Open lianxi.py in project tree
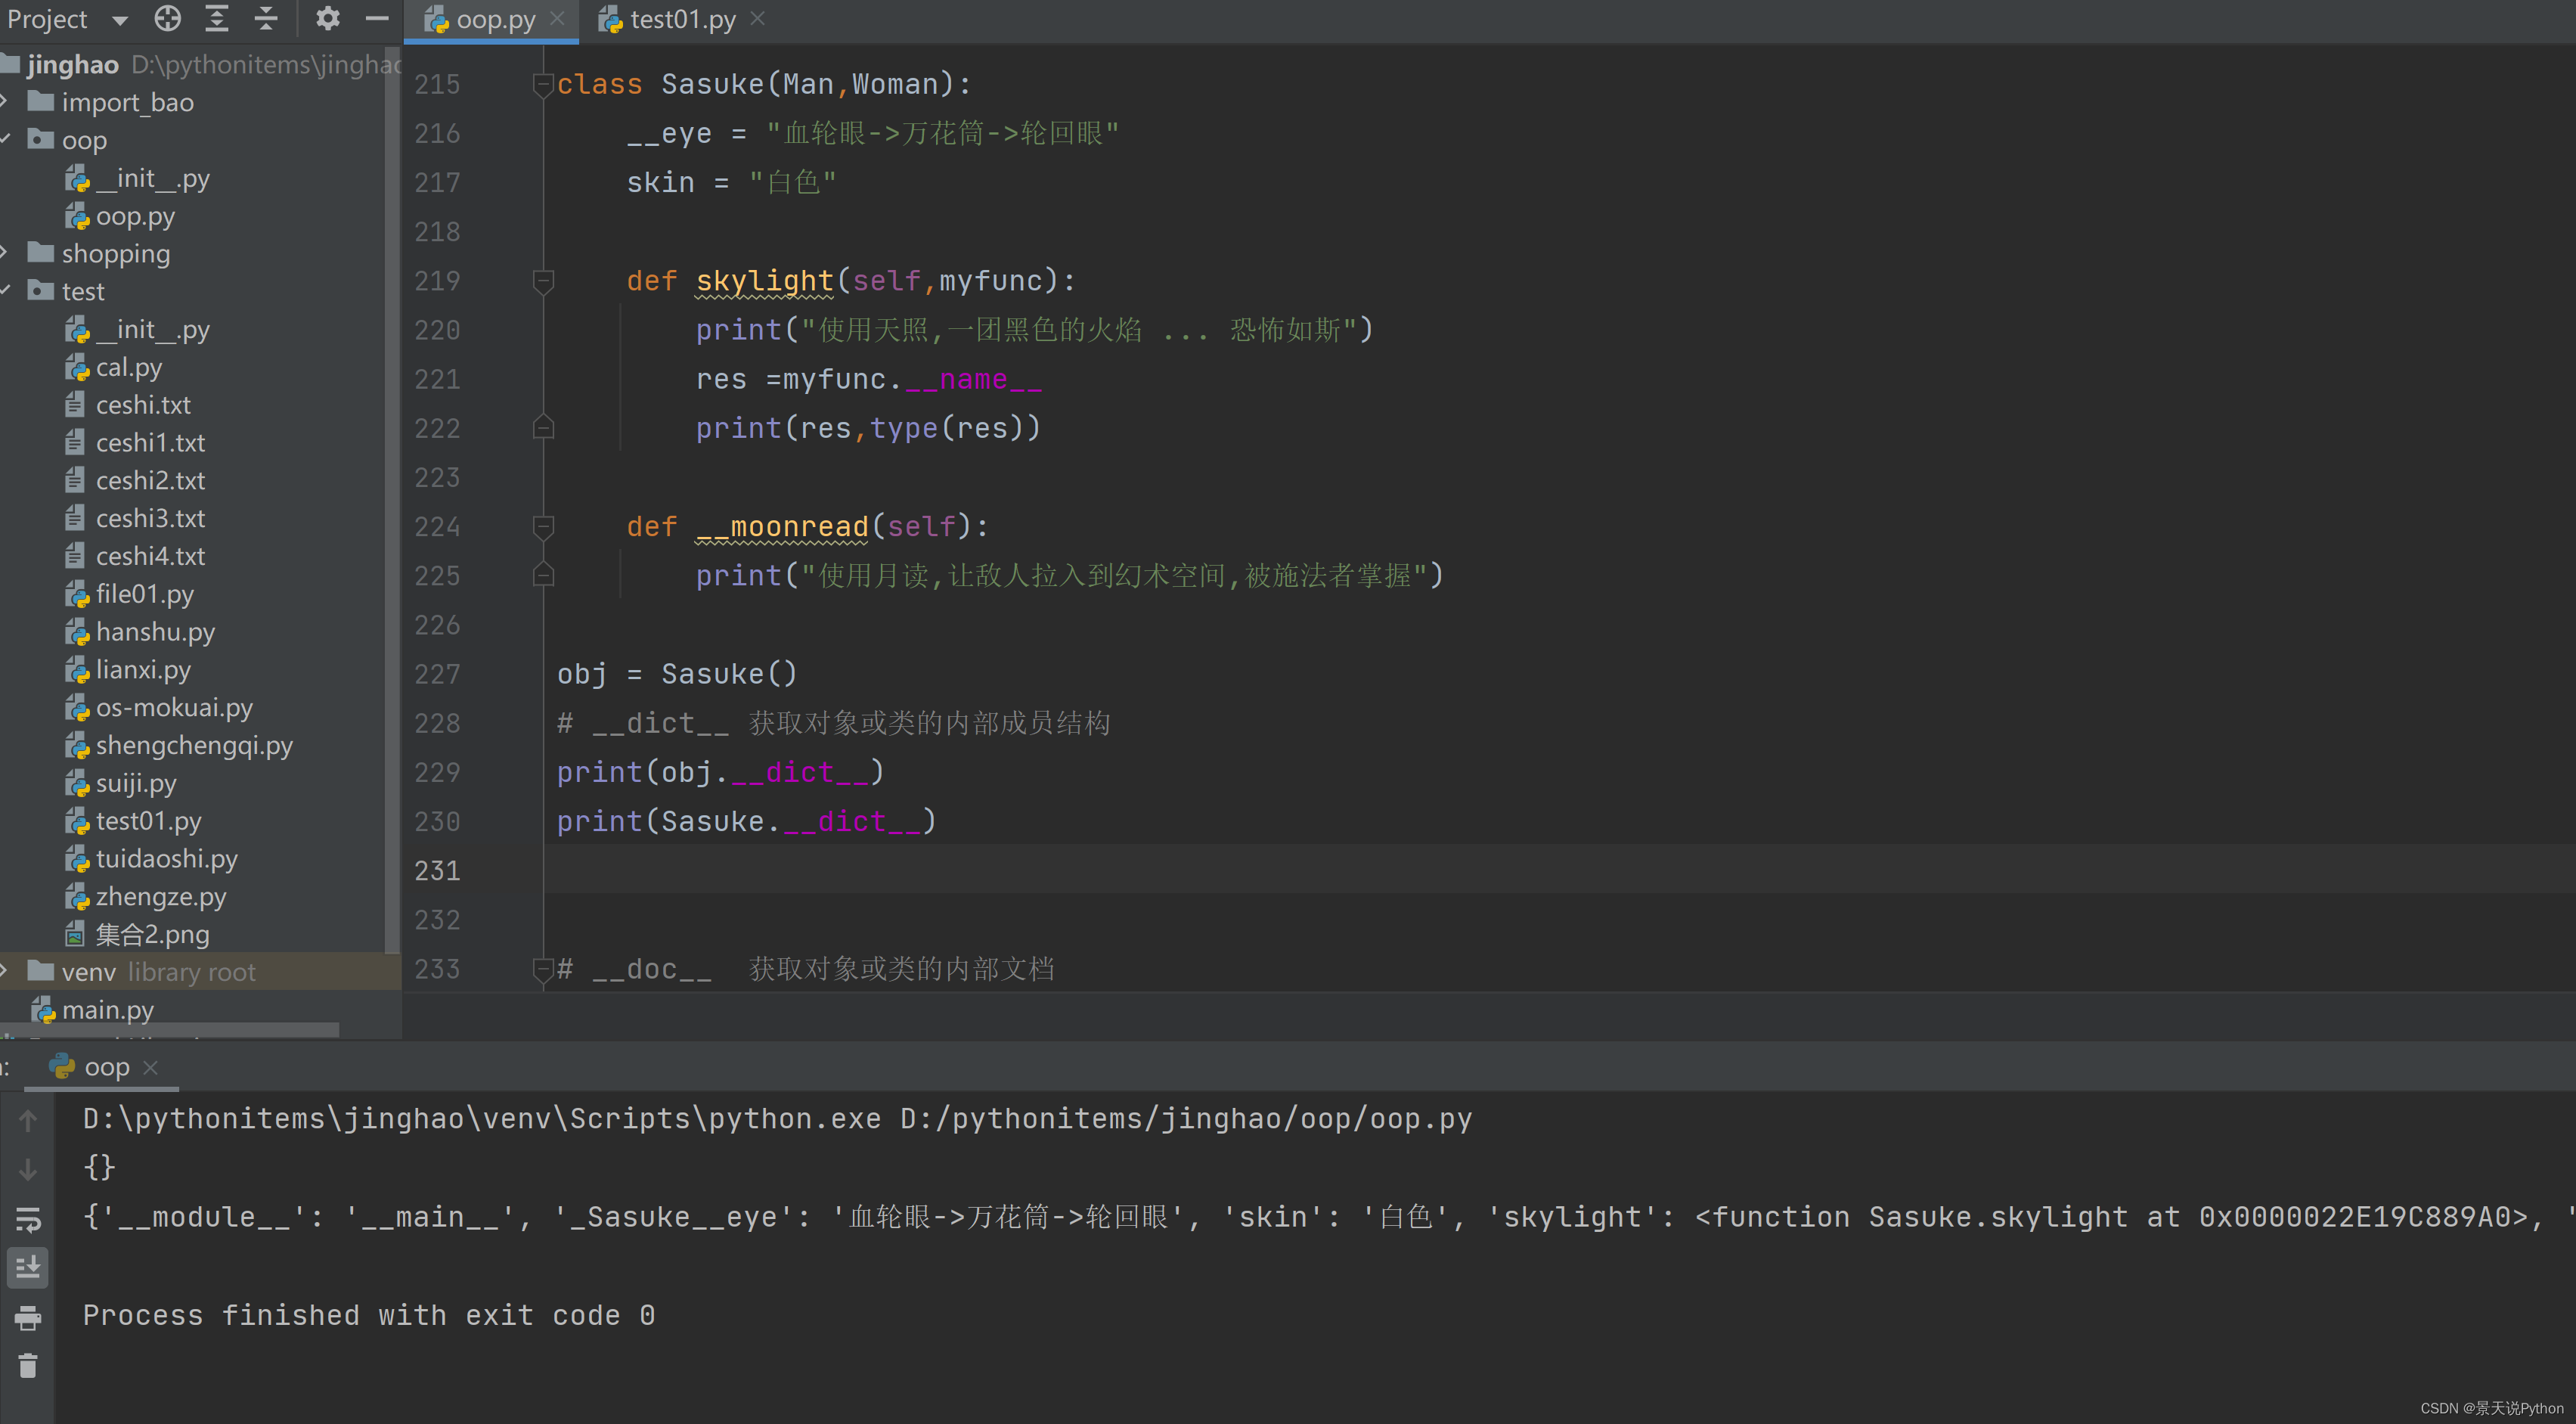The width and height of the screenshot is (2576, 1424). click(x=143, y=670)
